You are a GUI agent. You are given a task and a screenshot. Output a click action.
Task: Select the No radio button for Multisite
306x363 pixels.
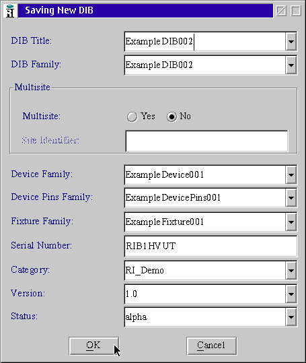171,117
